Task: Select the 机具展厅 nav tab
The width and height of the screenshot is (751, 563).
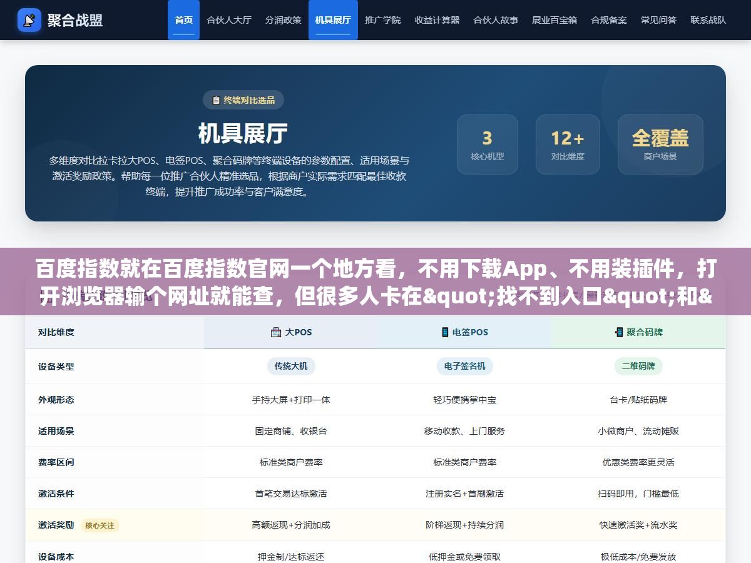Action: point(333,20)
